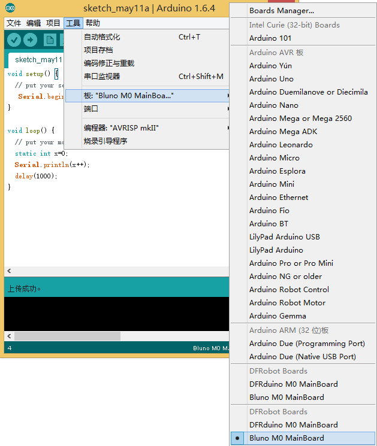This screenshot has height=446, width=377.
Task: Select first DFRduino M0 MainBoard entry
Action: click(x=303, y=384)
